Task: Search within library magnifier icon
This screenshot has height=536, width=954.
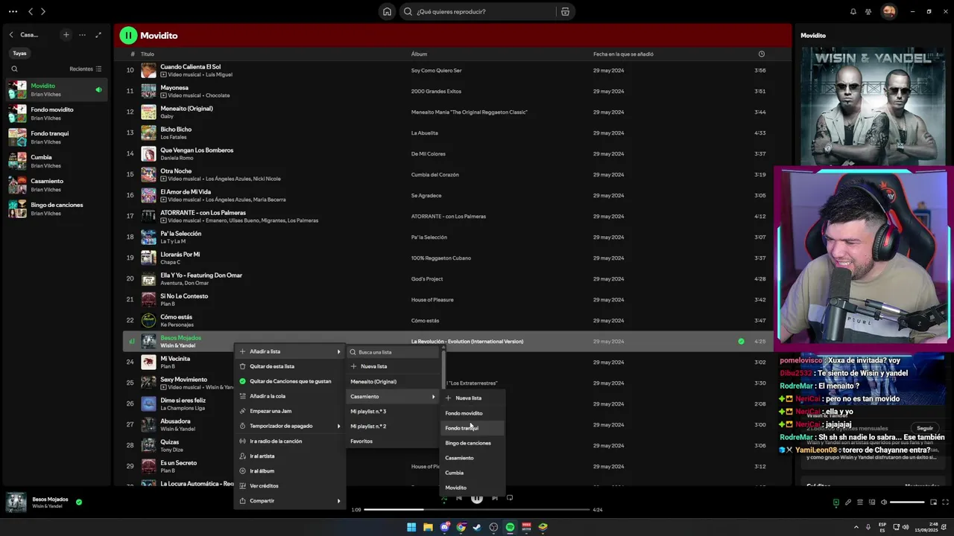Action: point(14,68)
